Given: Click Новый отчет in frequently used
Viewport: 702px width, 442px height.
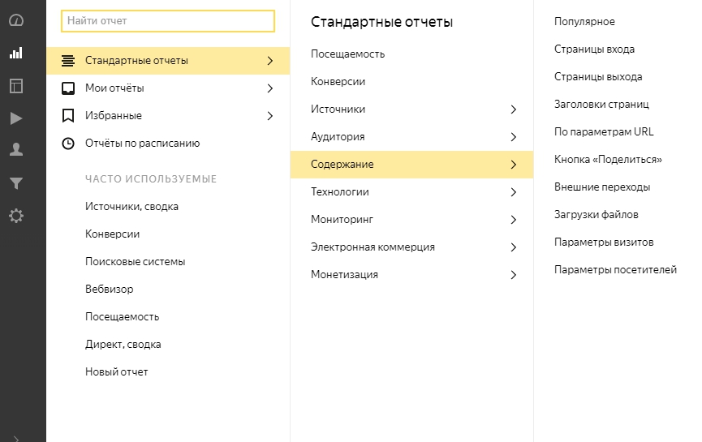Looking at the screenshot, I should coord(117,372).
